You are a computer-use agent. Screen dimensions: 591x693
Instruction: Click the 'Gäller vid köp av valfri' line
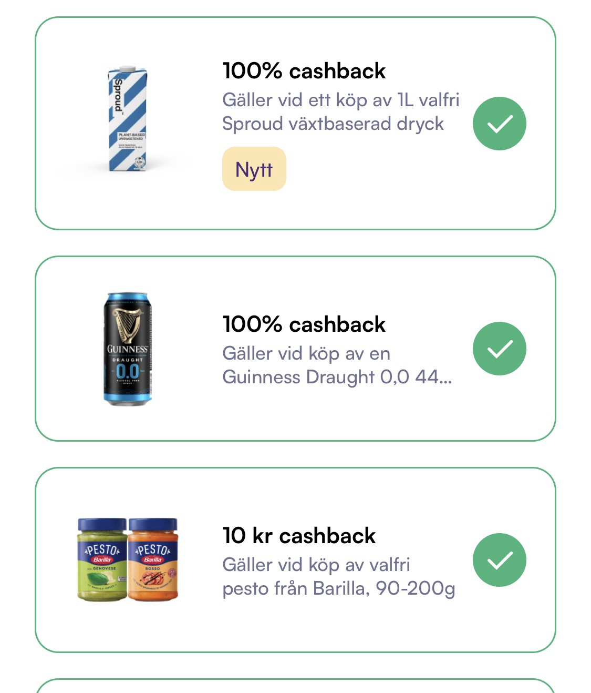tap(316, 565)
